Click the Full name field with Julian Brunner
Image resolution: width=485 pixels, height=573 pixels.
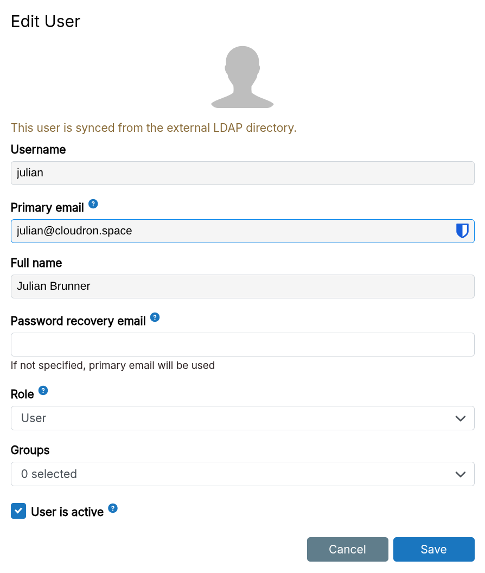(242, 286)
